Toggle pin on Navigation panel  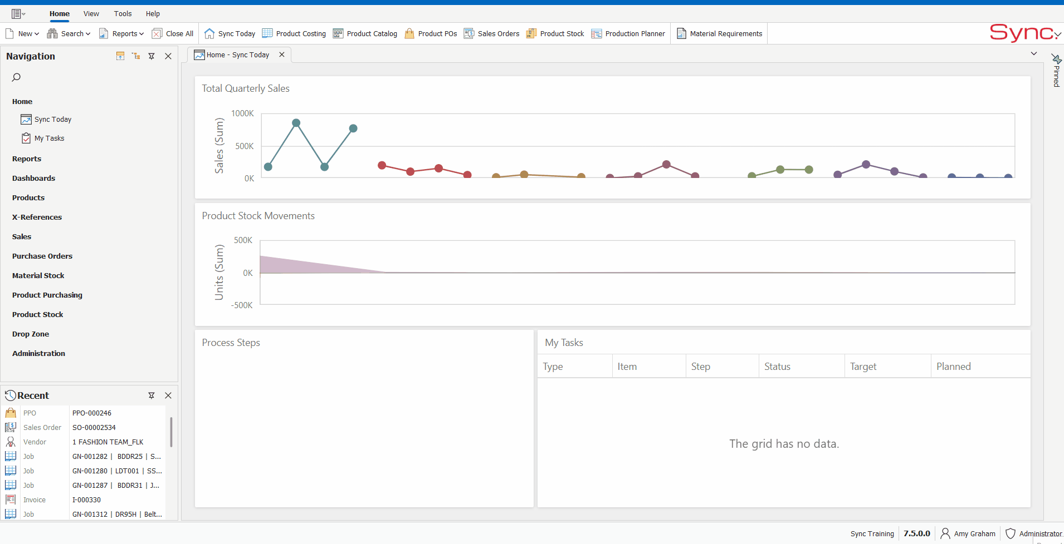pos(152,56)
